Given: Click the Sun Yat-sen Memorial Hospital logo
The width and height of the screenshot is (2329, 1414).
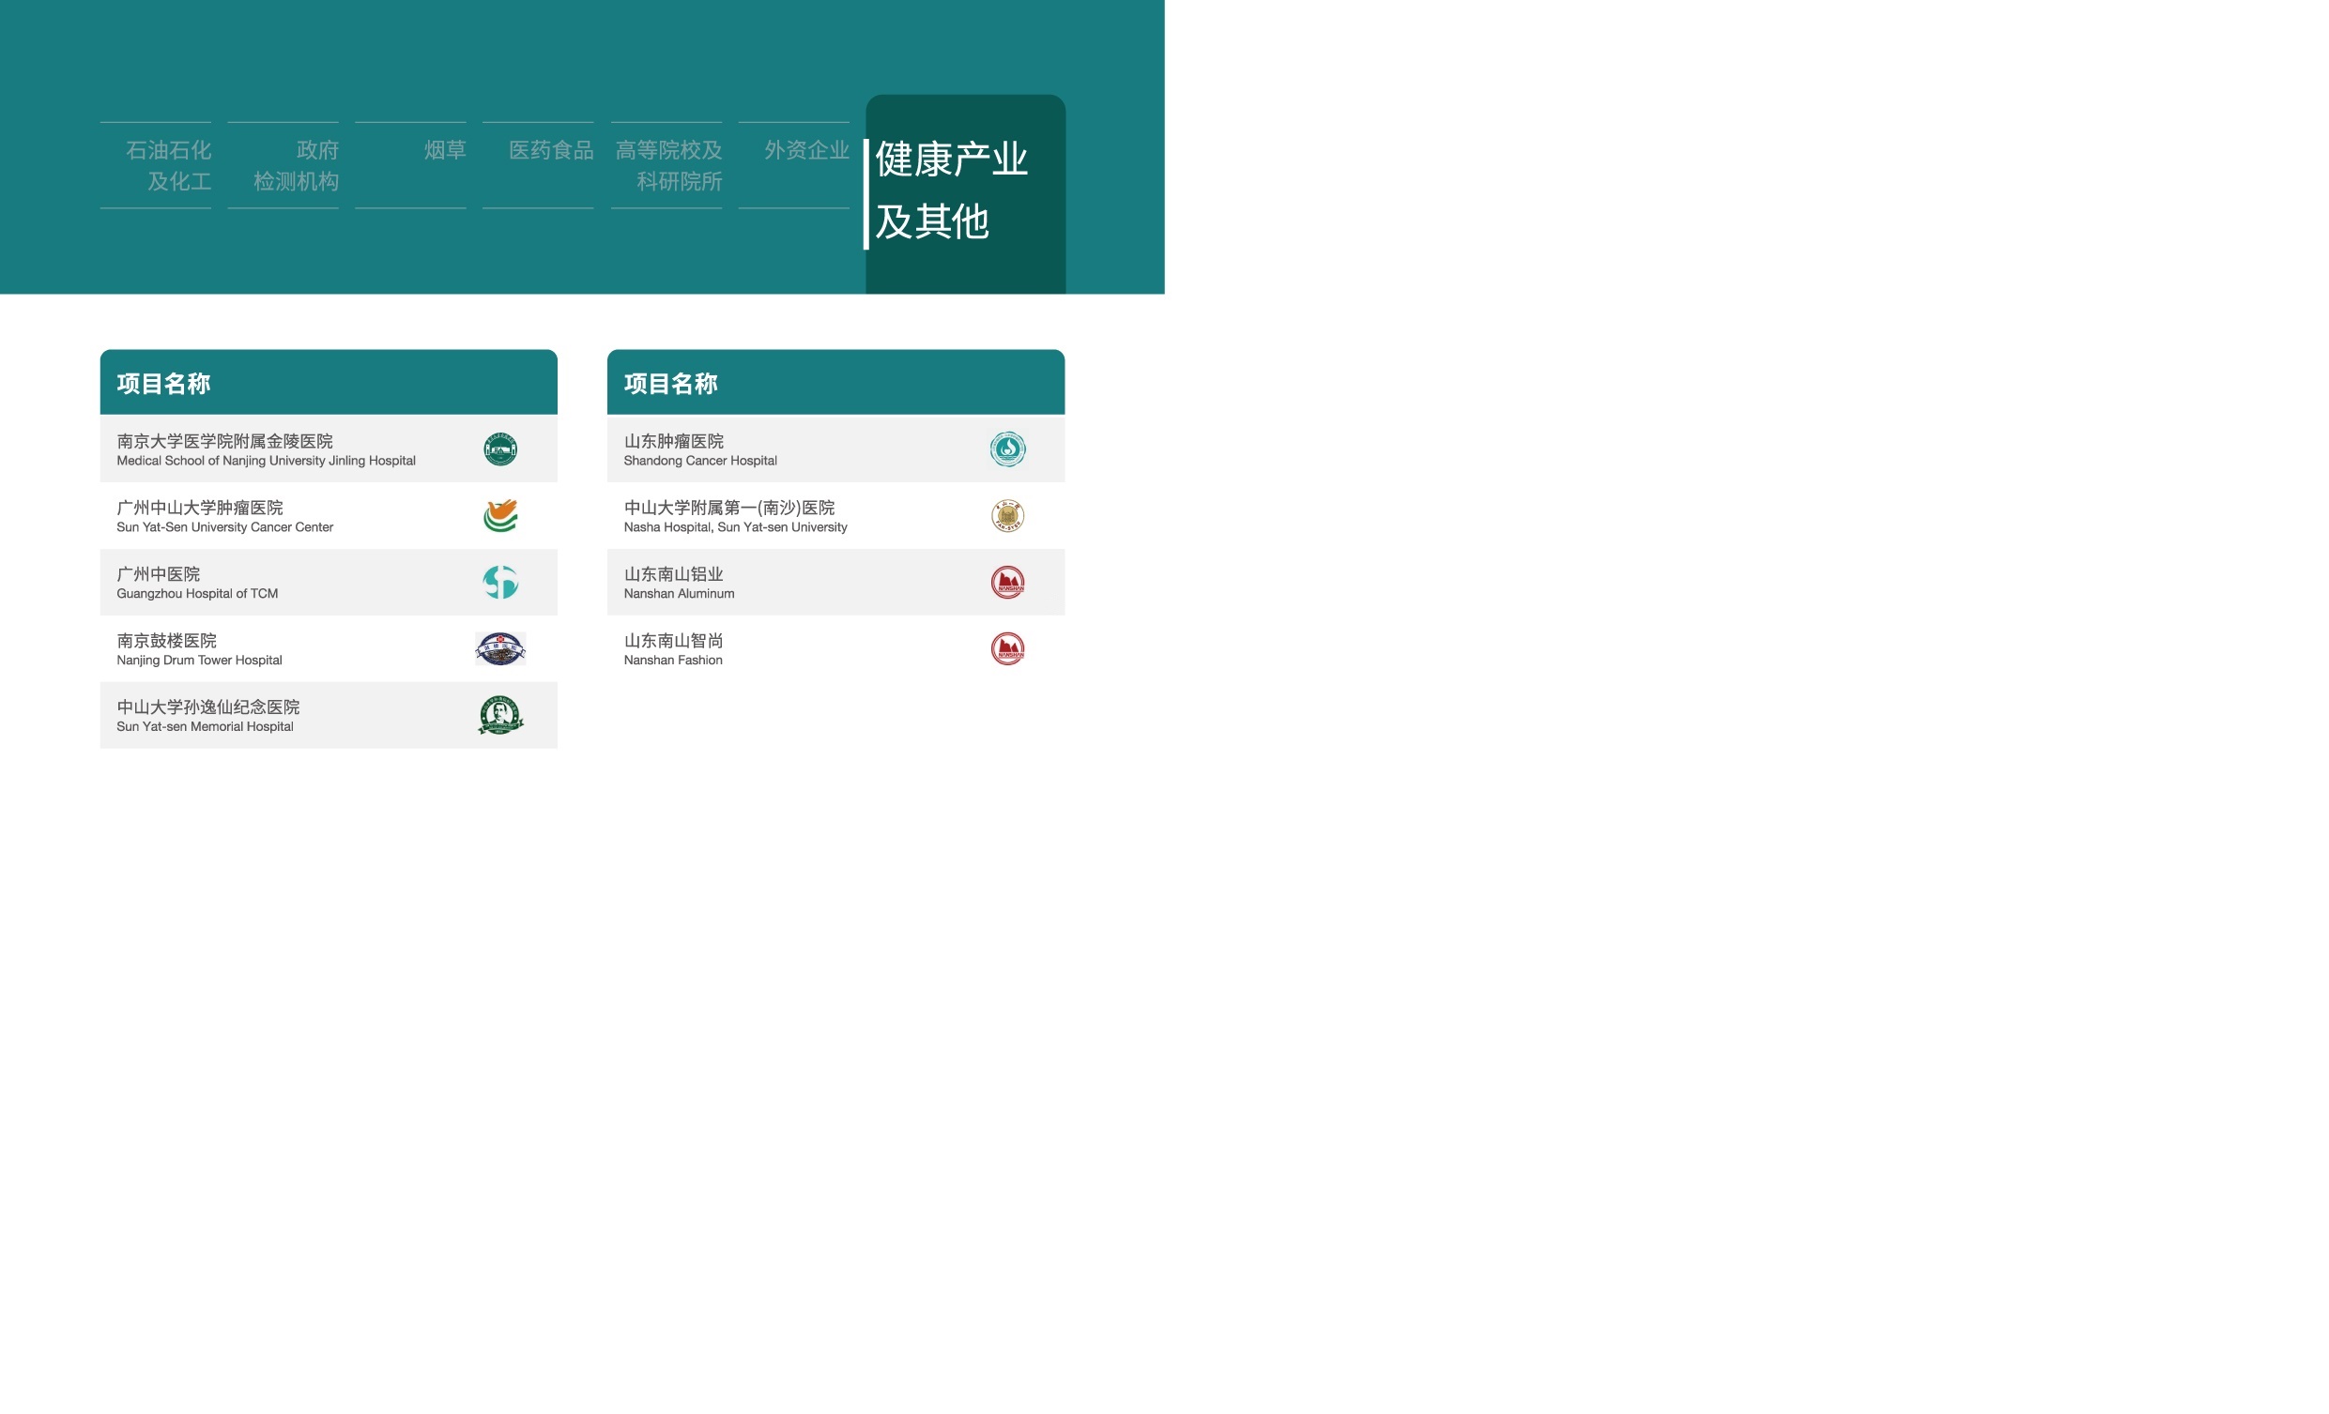Looking at the screenshot, I should coord(500,715).
